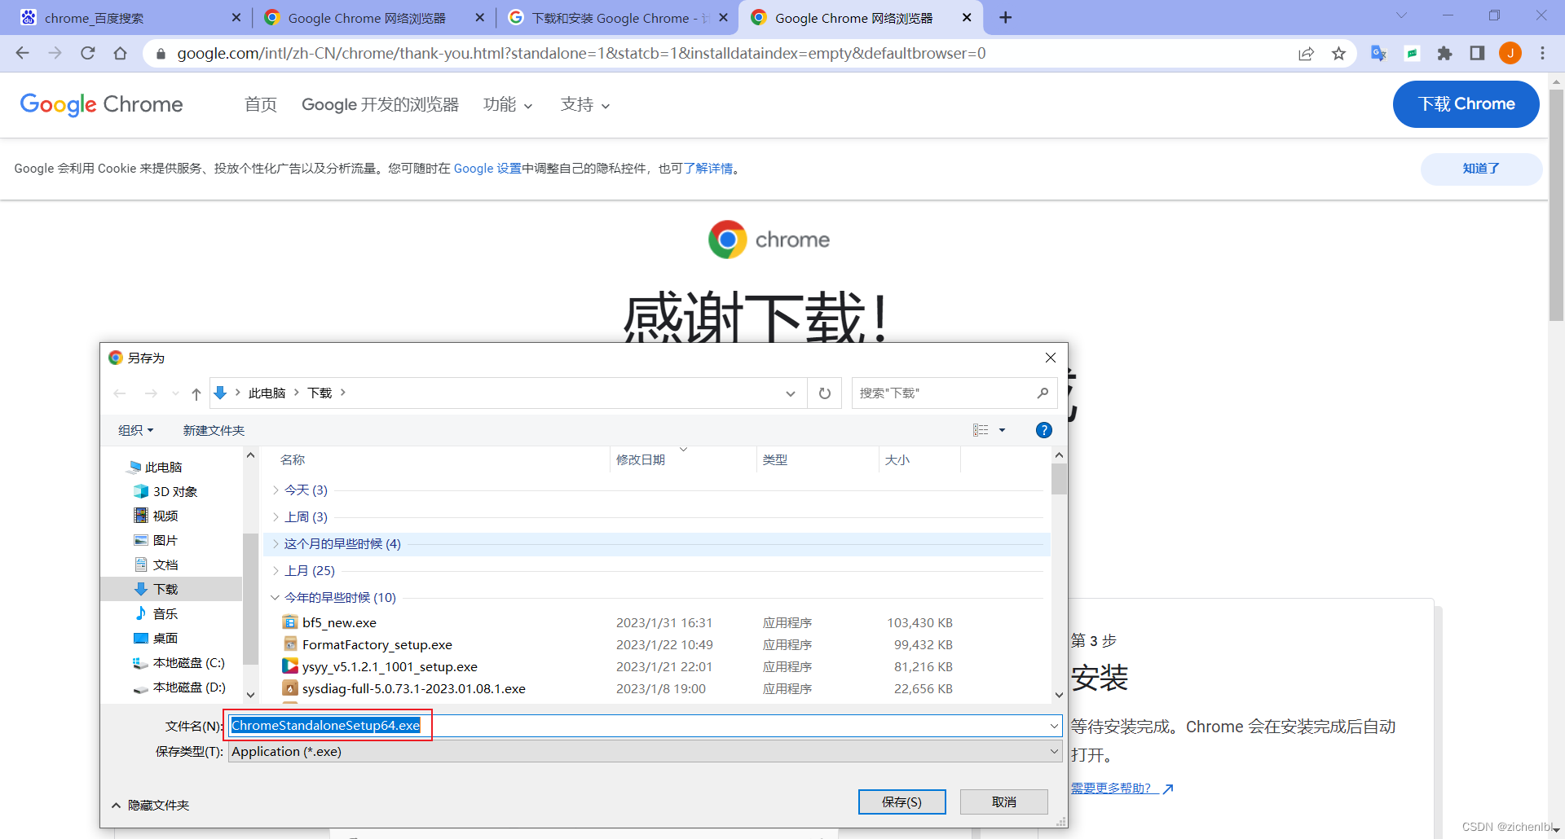
Task: Open the Google Translate extension icon
Action: (x=1378, y=53)
